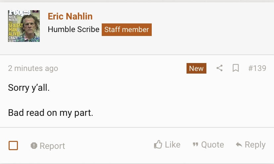Click the quotation marks icon
Image resolution: width=274 pixels, height=164 pixels.
pos(195,145)
